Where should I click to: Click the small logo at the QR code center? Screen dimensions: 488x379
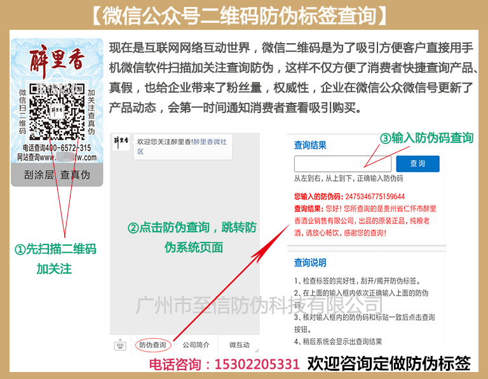click(57, 110)
